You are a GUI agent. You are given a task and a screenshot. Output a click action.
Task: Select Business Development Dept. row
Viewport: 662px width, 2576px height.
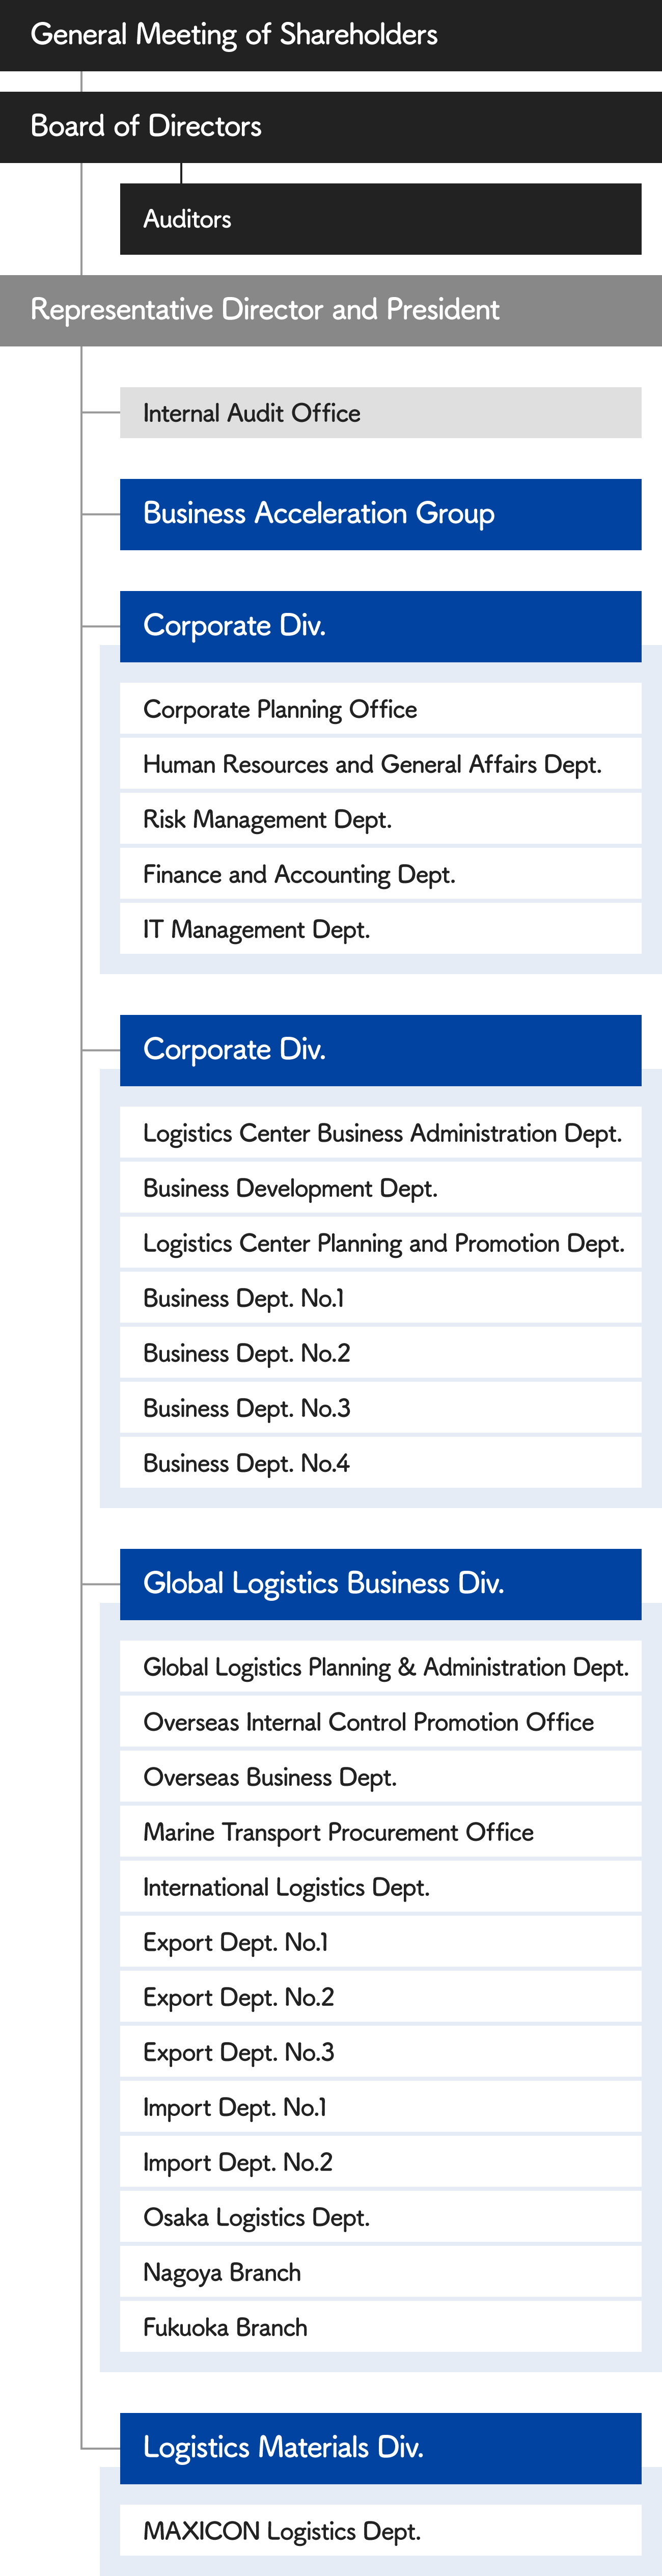380,1188
